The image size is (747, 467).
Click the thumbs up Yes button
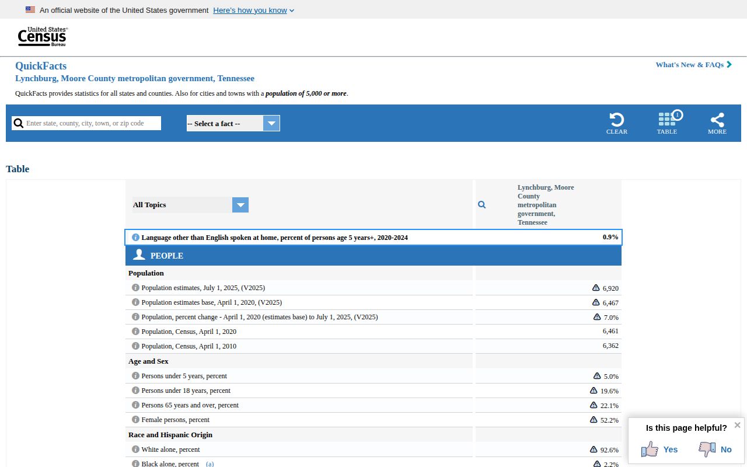click(659, 449)
